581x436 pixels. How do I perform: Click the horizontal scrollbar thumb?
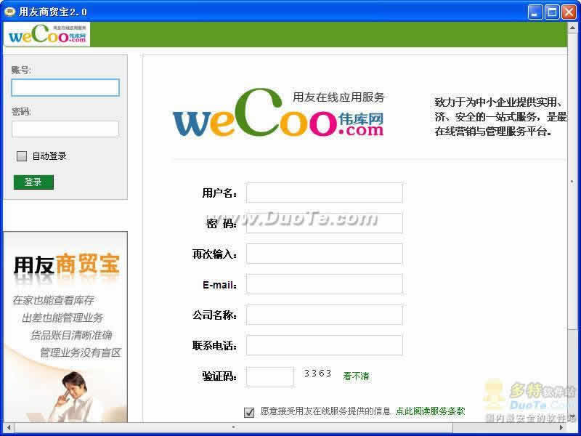coord(233,427)
